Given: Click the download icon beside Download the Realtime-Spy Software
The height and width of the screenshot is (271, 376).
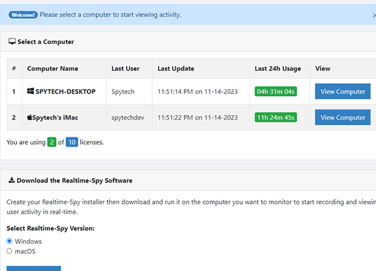Looking at the screenshot, I should [x=12, y=180].
